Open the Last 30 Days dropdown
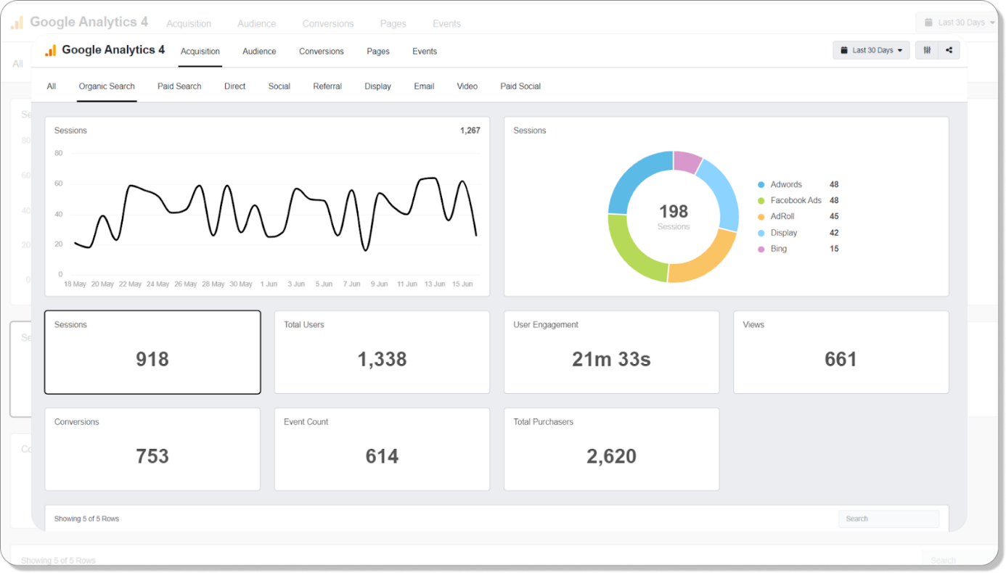Screen dimensions: 1006x573 (x=871, y=51)
